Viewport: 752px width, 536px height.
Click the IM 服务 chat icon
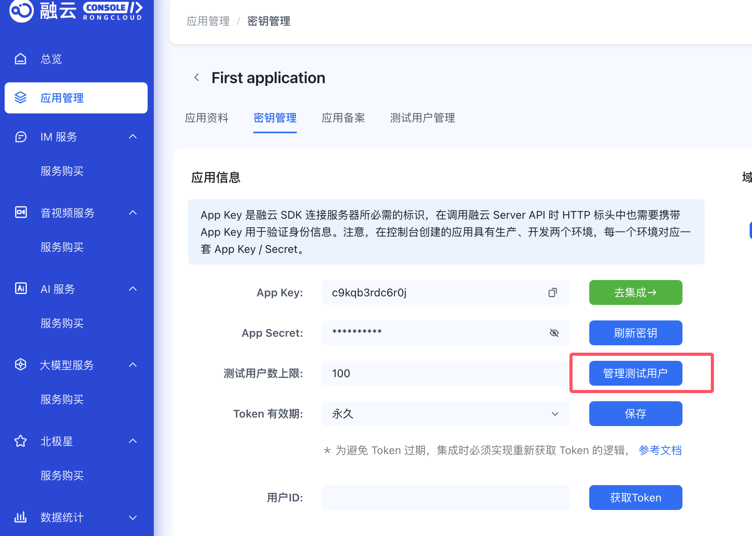[x=21, y=137]
